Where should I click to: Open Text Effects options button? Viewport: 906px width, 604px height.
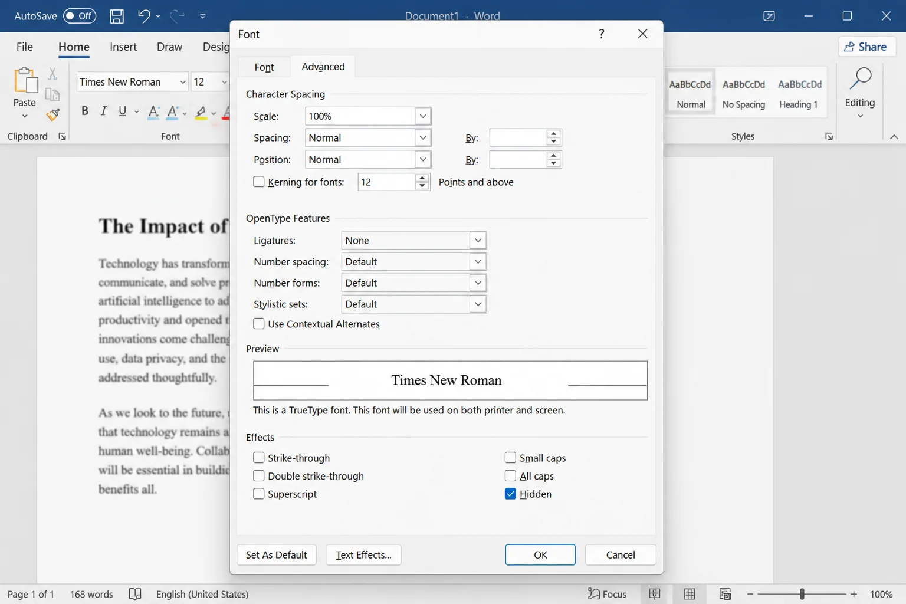pyautogui.click(x=363, y=555)
